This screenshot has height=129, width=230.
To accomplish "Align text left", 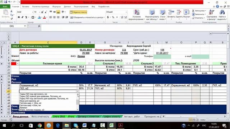I will tap(51, 17).
